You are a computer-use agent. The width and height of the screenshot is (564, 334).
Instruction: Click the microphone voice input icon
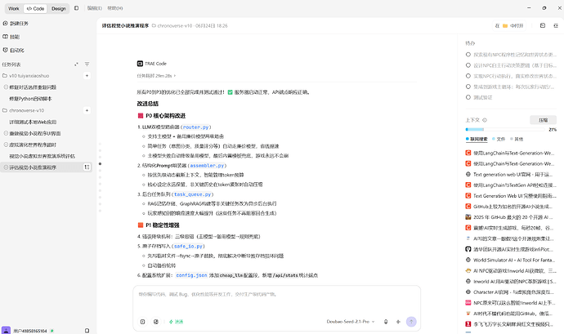pyautogui.click(x=386, y=322)
